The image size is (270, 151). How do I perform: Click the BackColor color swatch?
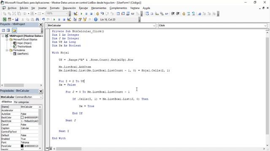coord(22,117)
